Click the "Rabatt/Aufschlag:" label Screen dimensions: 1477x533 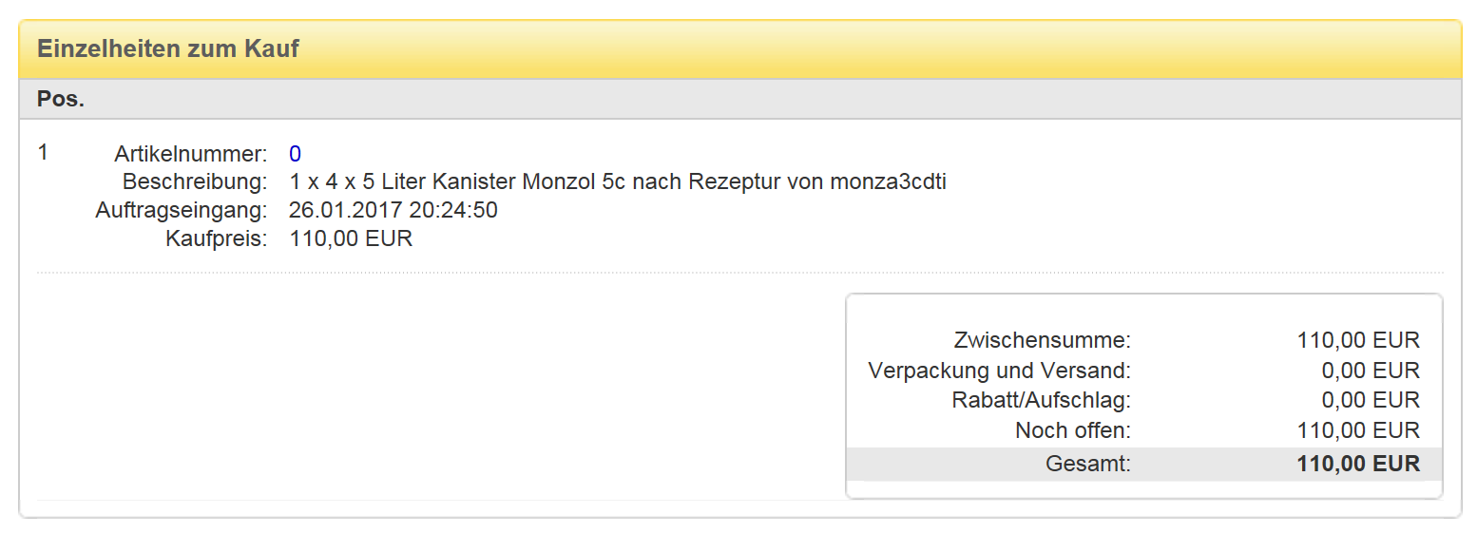pos(1042,400)
